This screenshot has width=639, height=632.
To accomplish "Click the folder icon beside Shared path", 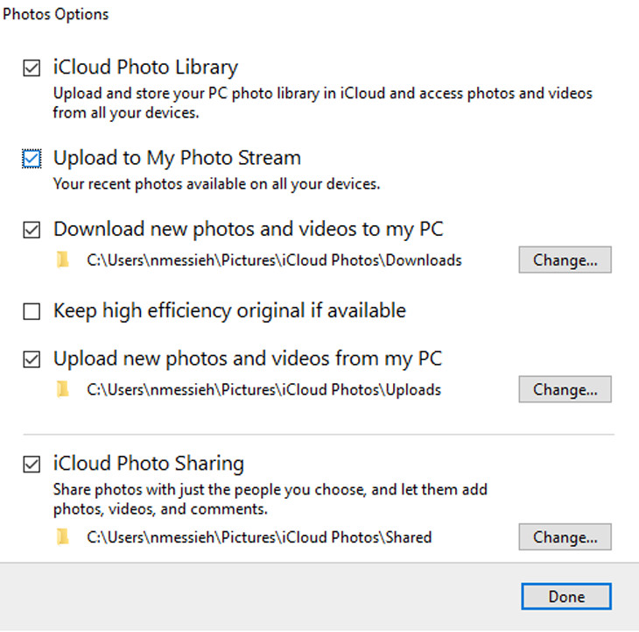I will pyautogui.click(x=61, y=537).
